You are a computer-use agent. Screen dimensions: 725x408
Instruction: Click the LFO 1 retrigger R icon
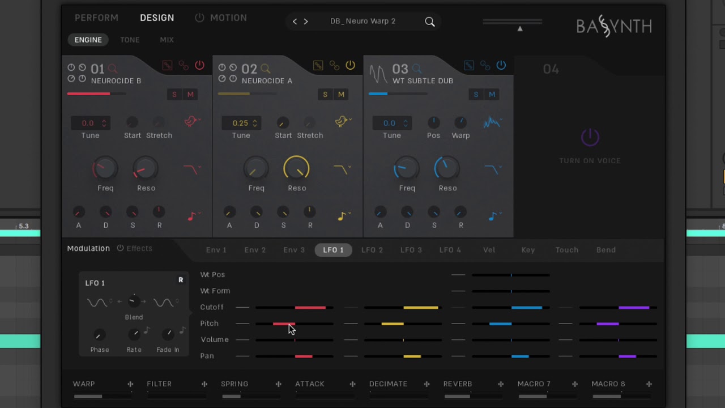point(181,280)
